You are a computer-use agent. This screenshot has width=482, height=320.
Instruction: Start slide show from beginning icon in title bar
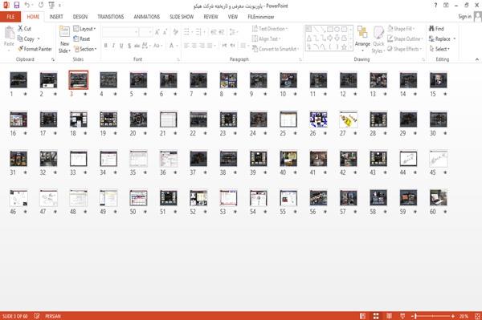pyautogui.click(x=51, y=6)
